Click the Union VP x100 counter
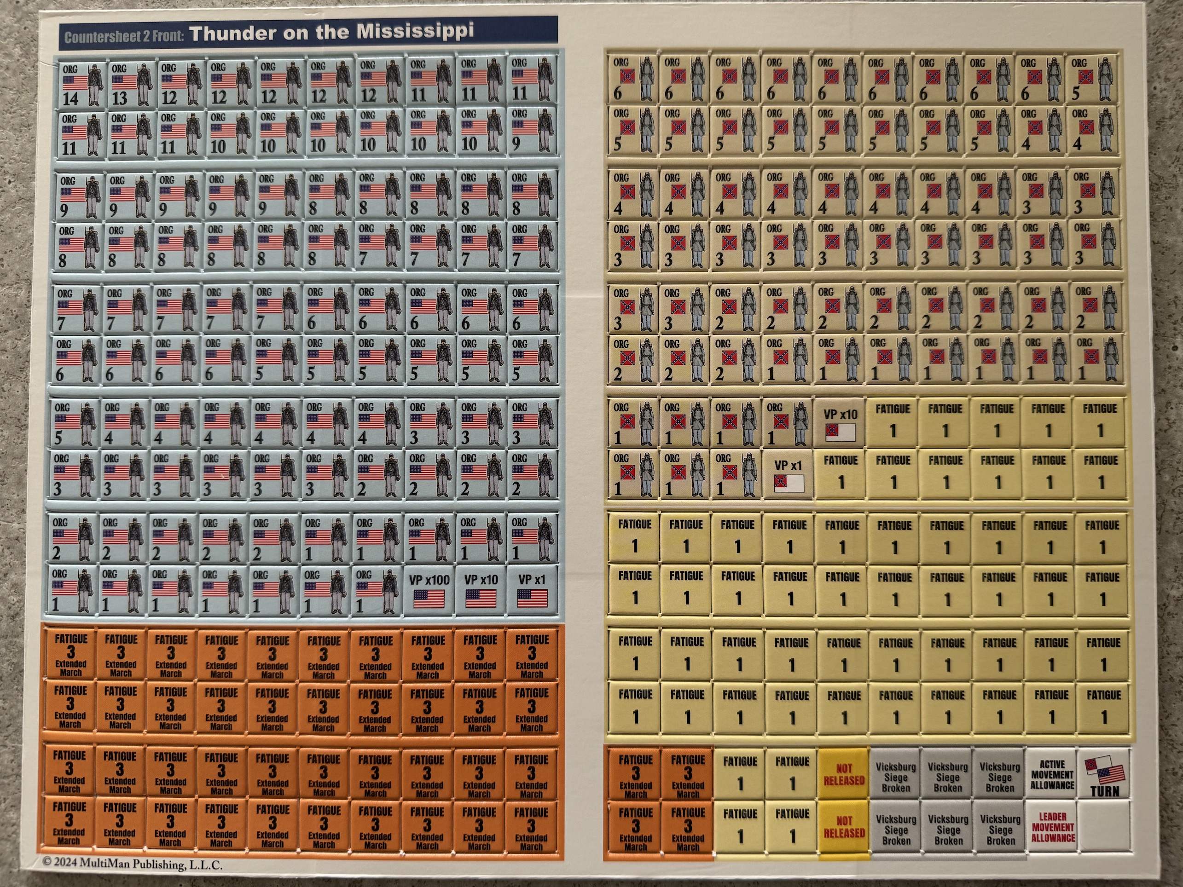The width and height of the screenshot is (1183, 887). click(429, 590)
